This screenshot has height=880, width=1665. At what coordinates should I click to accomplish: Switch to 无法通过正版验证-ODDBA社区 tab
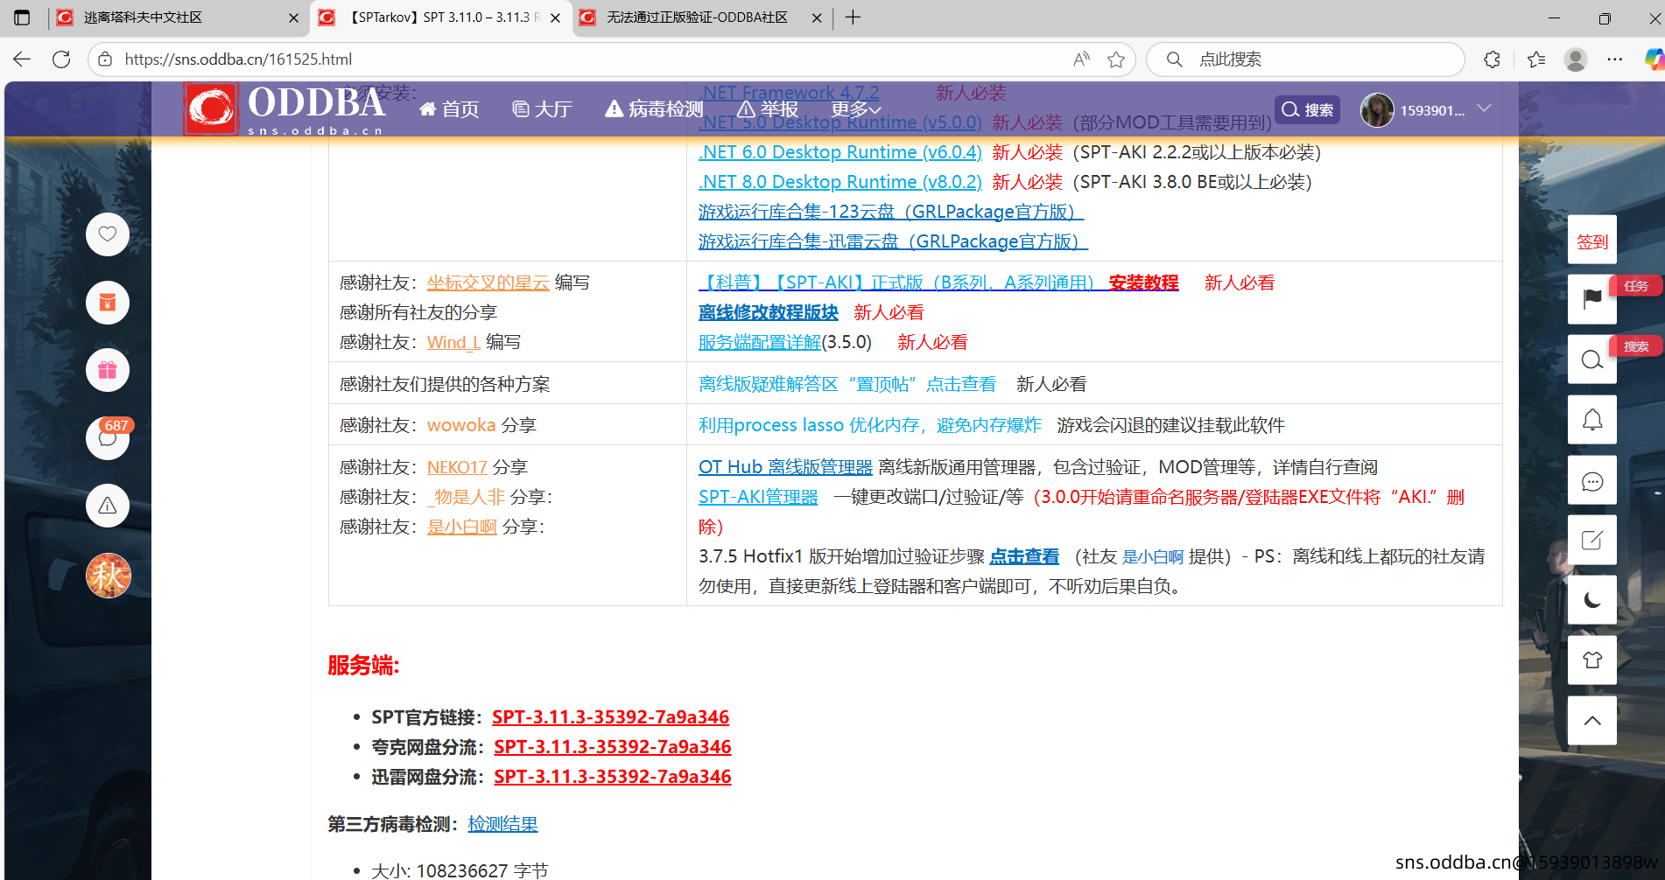[x=700, y=17]
